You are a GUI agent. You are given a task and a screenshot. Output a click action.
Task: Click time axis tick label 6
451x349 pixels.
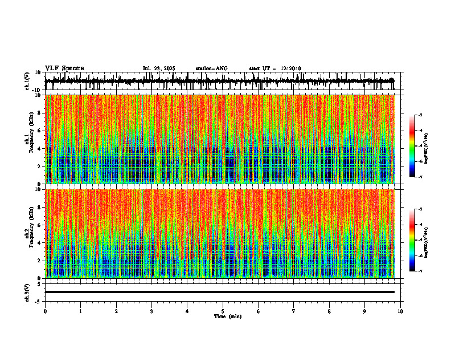tap(259, 311)
